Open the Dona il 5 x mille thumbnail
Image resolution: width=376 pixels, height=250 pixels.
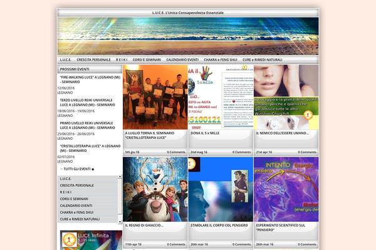coord(221,97)
